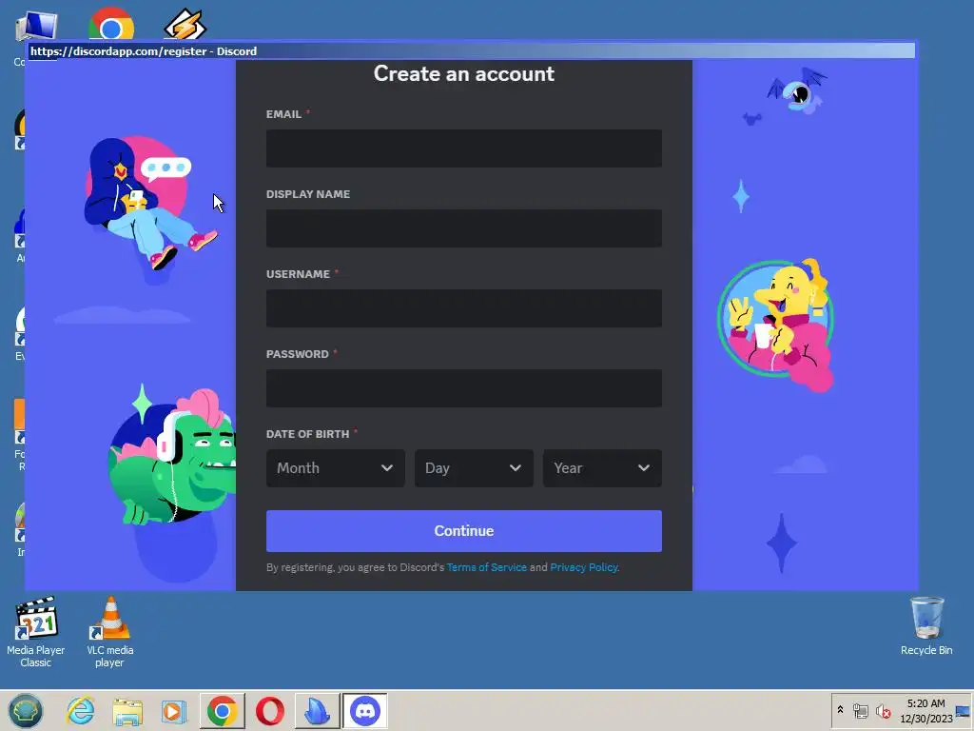This screenshot has width=974, height=731.
Task: Click the blue fin app taskbar icon
Action: click(x=318, y=710)
